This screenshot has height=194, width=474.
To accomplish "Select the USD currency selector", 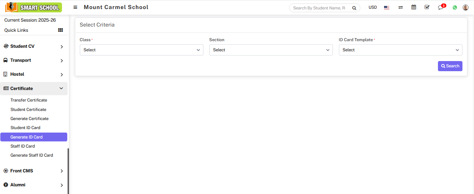I will pos(372,7).
